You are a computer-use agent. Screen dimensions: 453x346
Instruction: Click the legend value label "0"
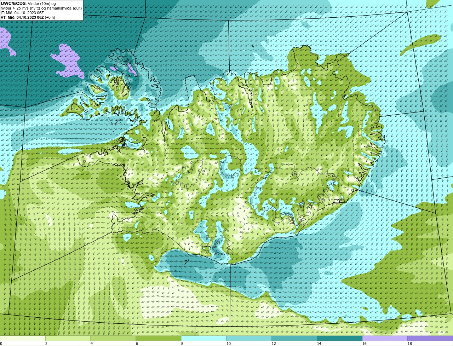(1, 344)
